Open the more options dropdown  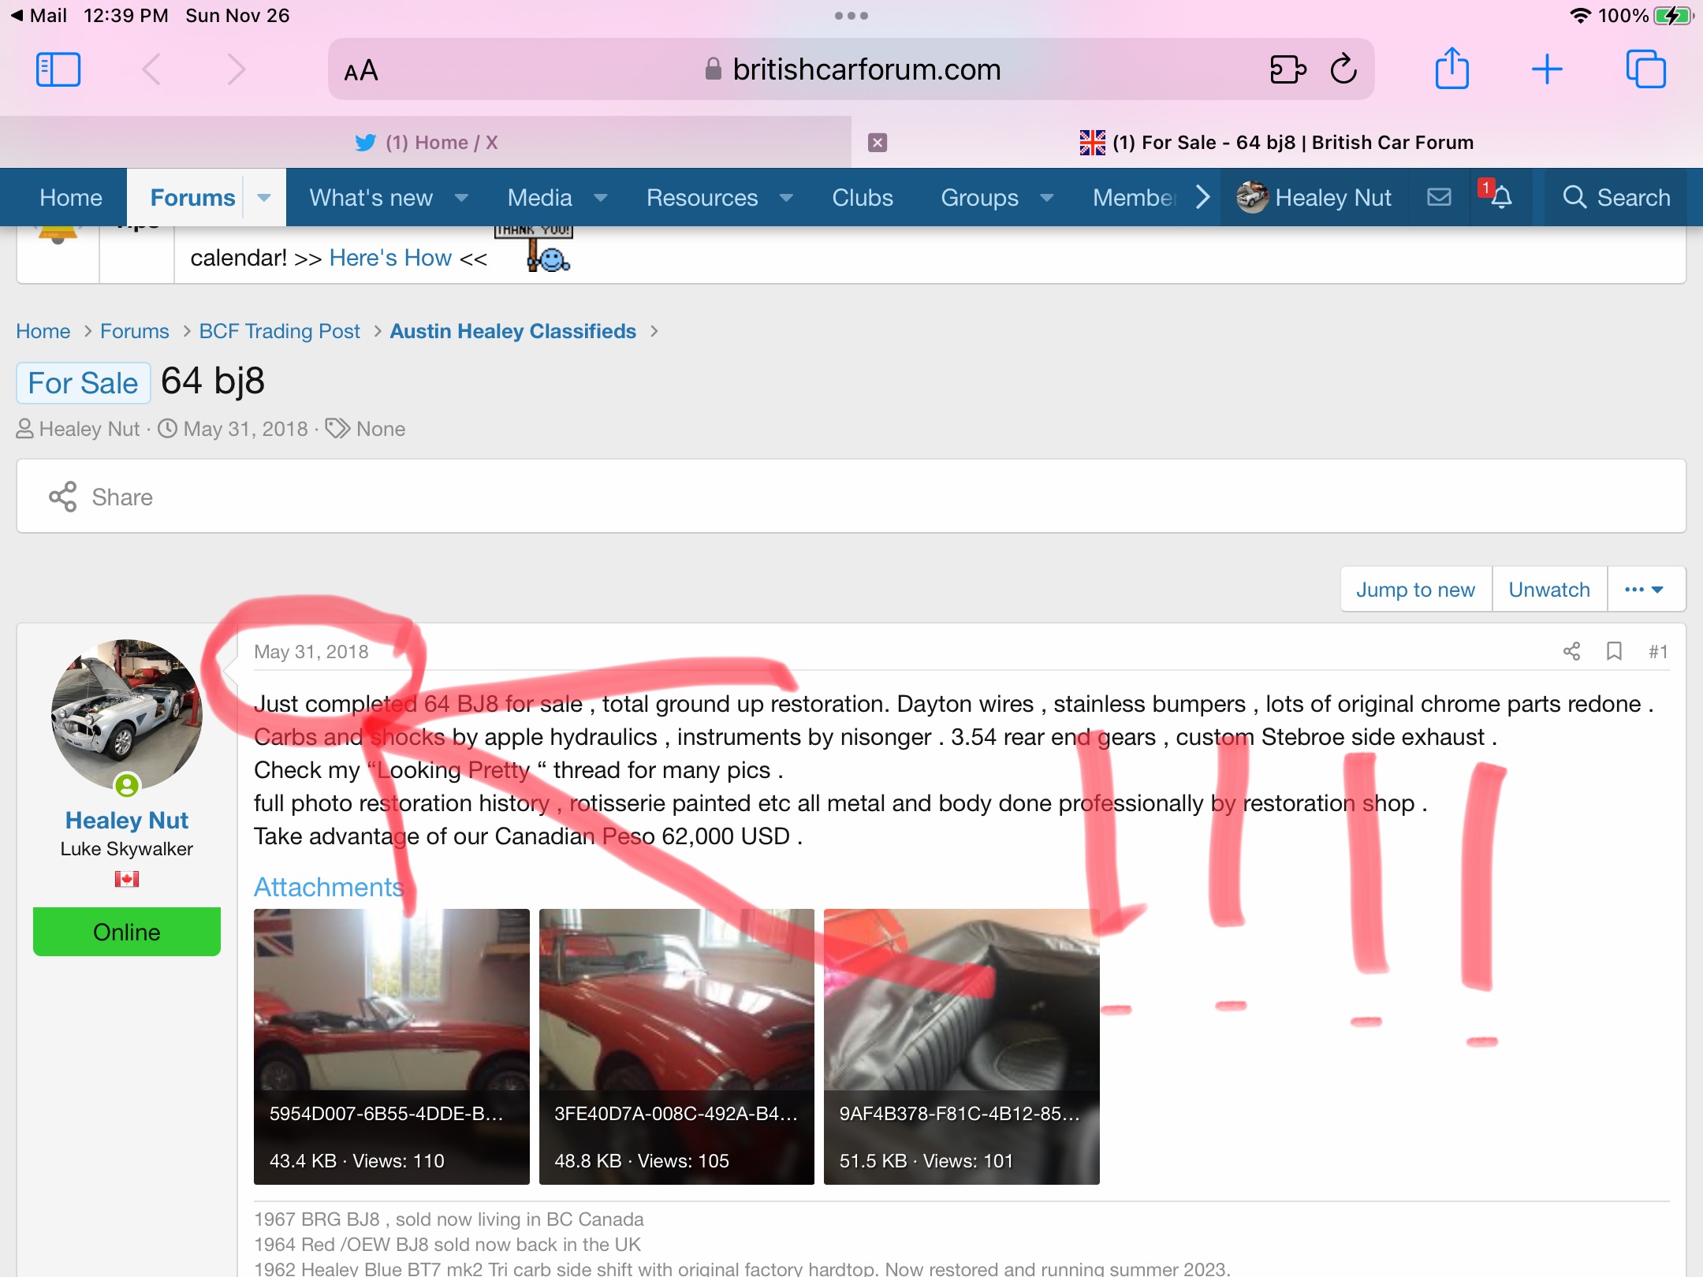point(1645,590)
